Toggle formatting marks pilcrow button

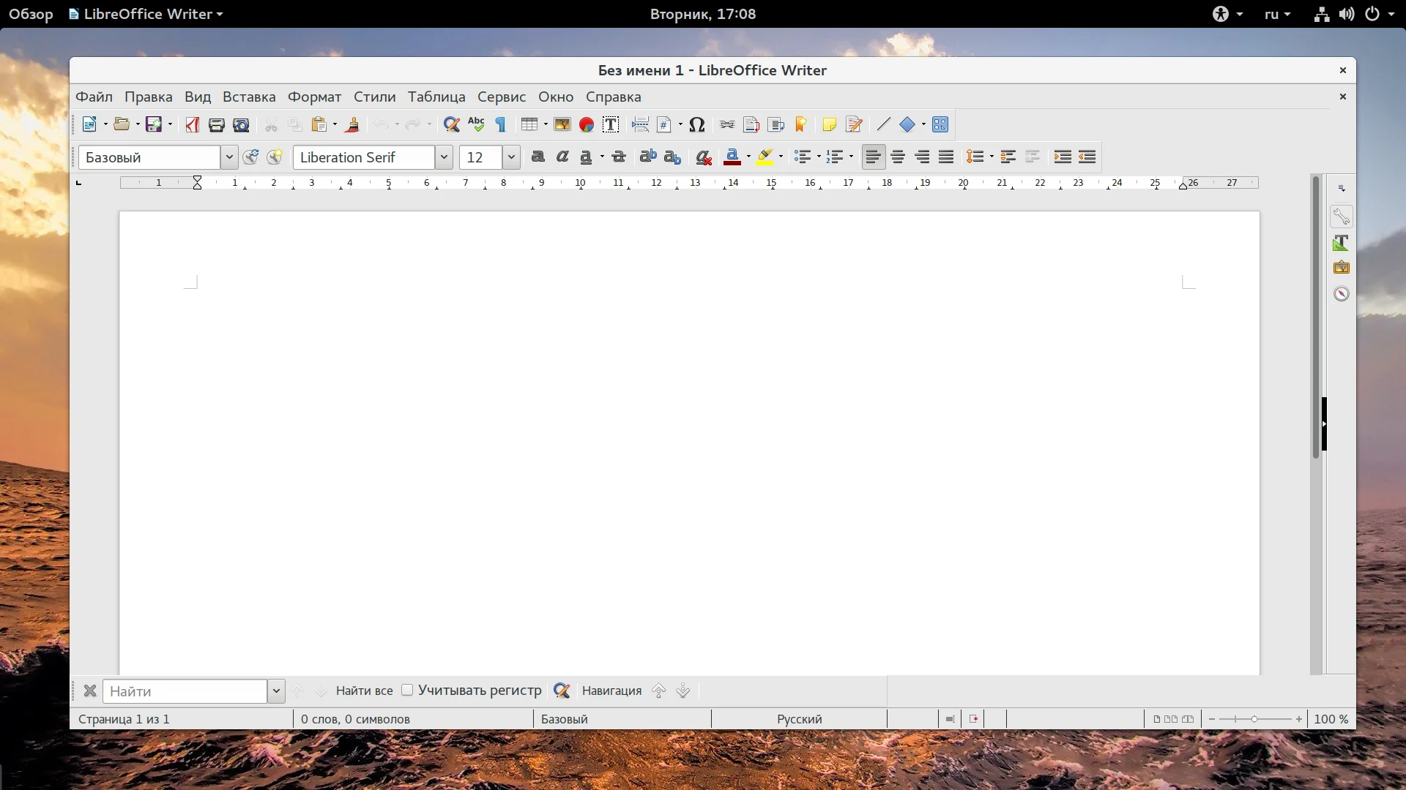pyautogui.click(x=501, y=124)
